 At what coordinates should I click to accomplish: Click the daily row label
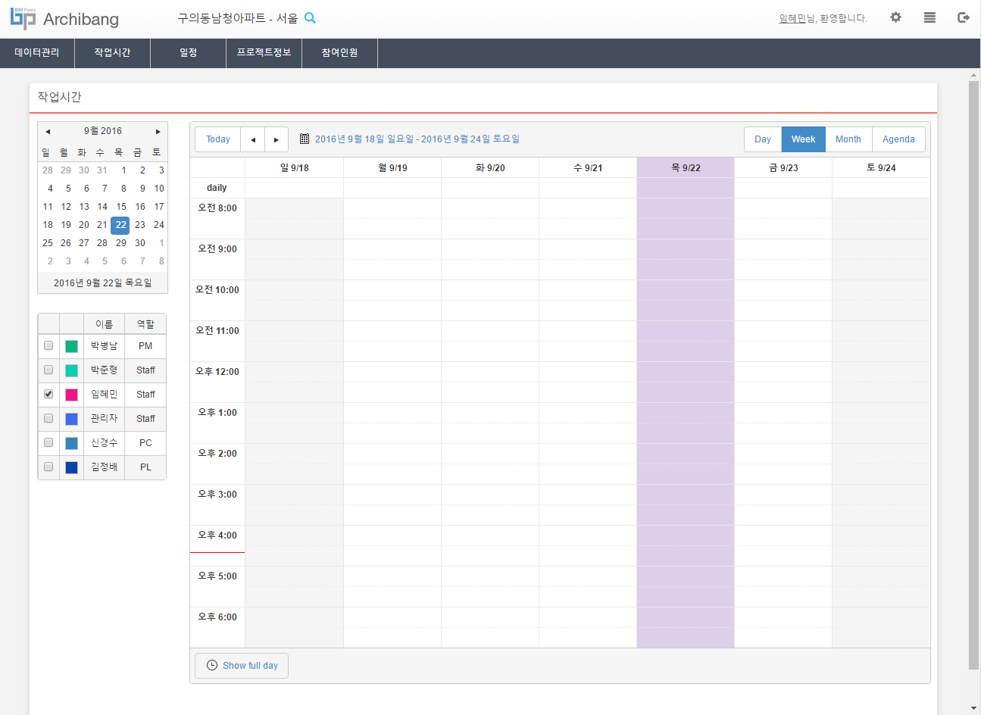click(x=217, y=188)
